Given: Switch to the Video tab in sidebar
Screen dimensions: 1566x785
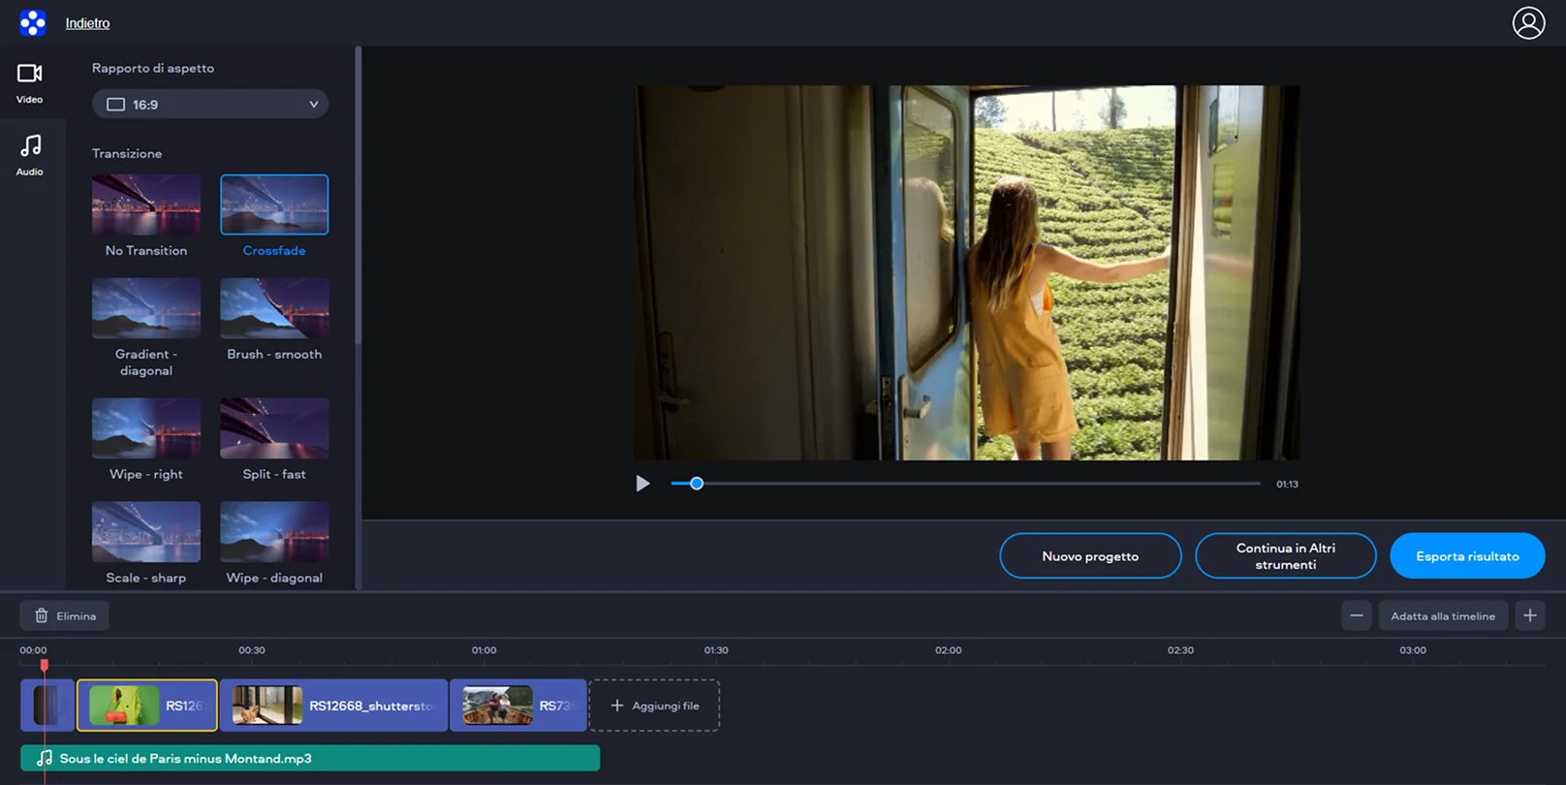Looking at the screenshot, I should (30, 83).
